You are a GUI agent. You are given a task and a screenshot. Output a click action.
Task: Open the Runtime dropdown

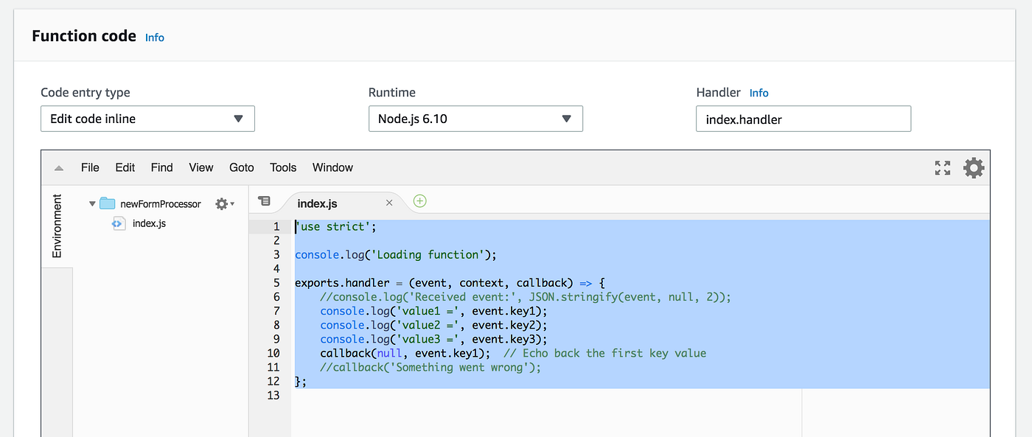[x=475, y=118]
